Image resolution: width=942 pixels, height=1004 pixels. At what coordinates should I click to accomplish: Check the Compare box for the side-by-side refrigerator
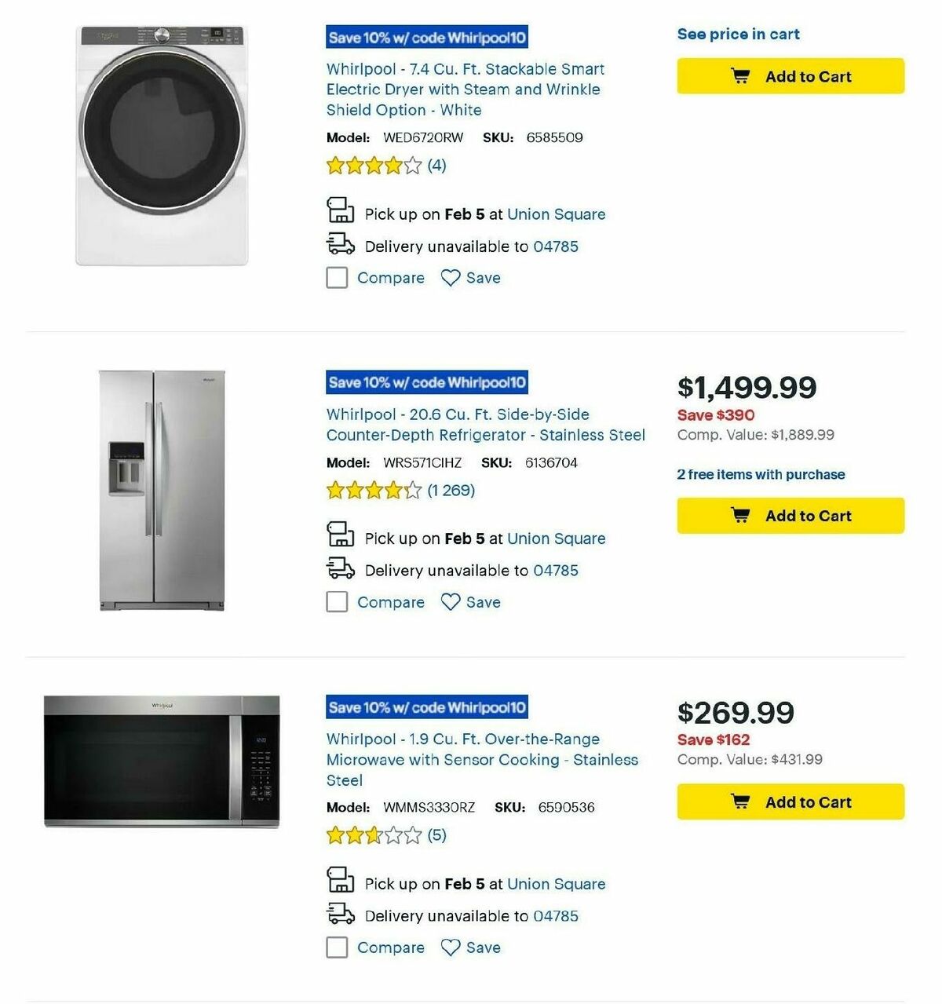click(x=337, y=601)
